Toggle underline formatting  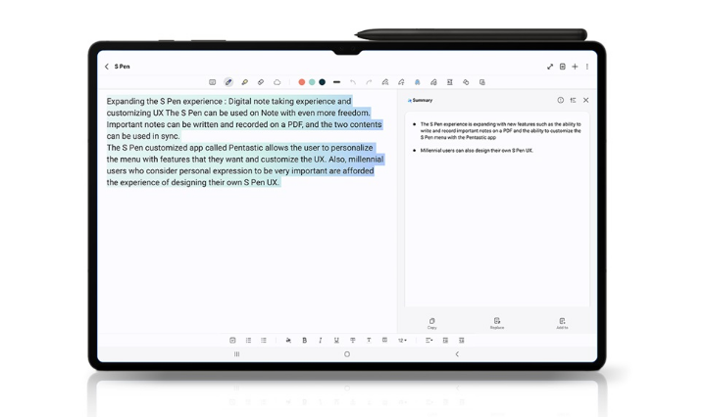click(x=336, y=341)
